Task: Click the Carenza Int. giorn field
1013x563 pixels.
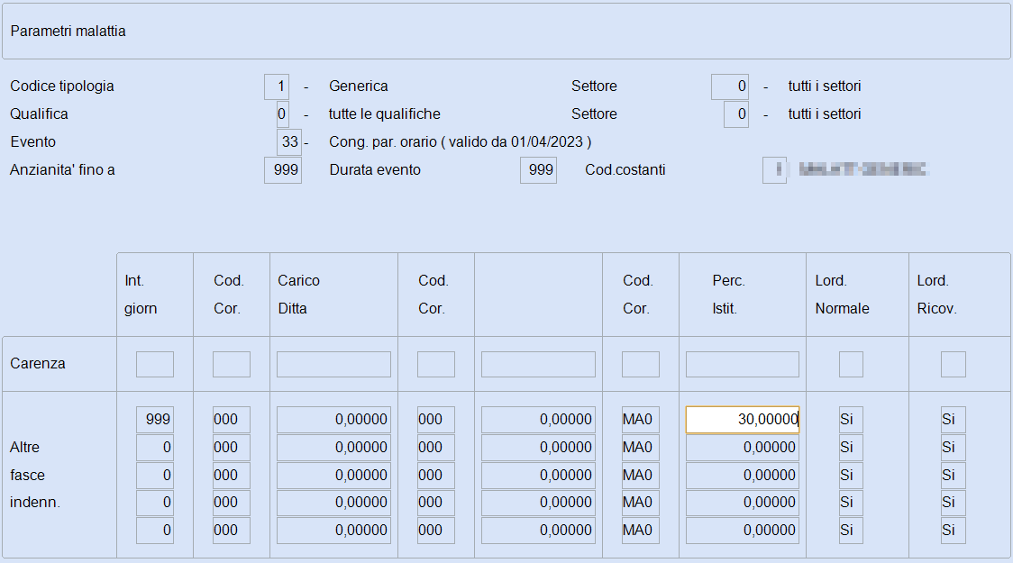Action: coord(155,364)
